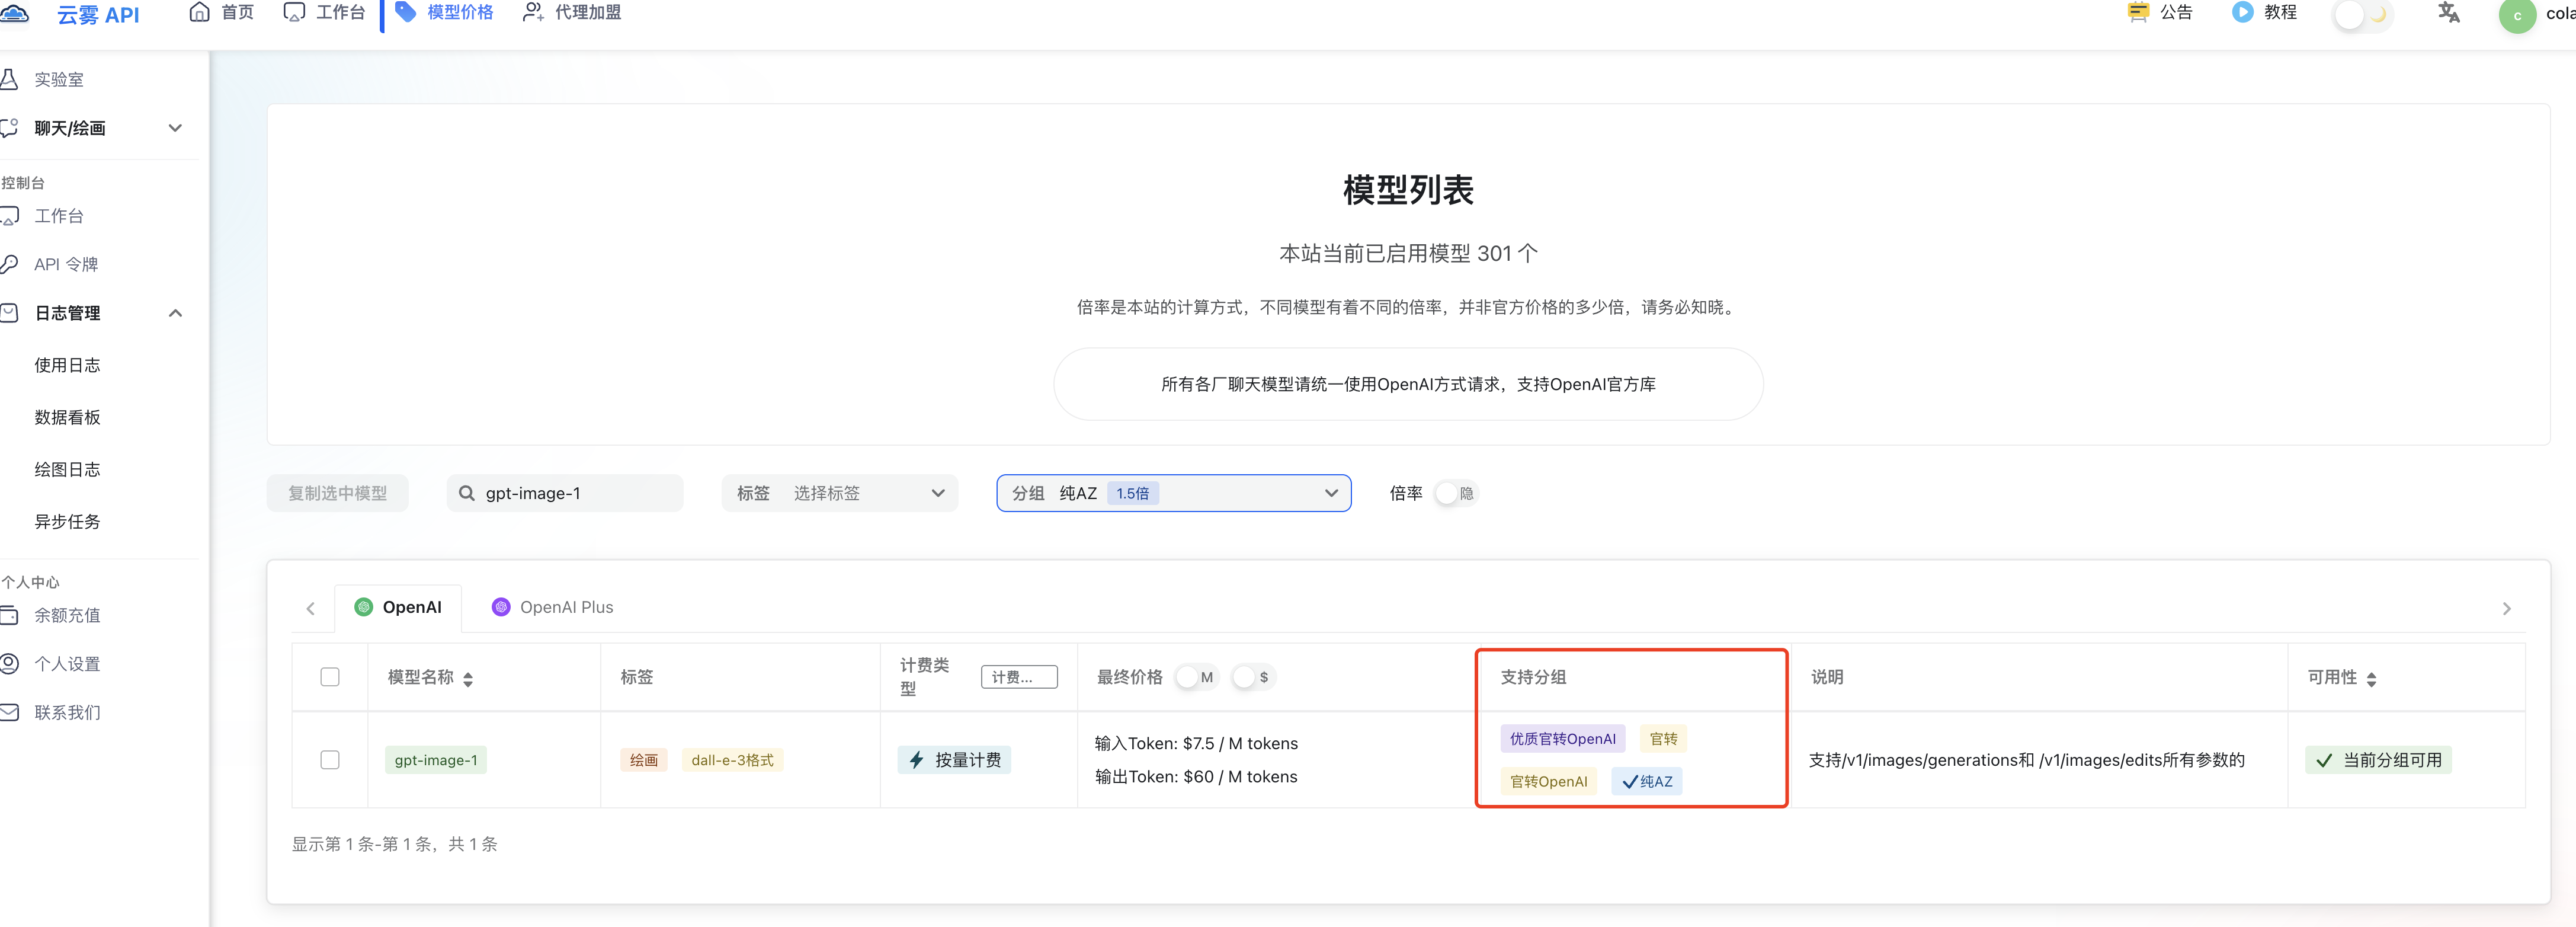The width and height of the screenshot is (2576, 927).
Task: Sort the table by 模型名称
Action: click(x=468, y=679)
